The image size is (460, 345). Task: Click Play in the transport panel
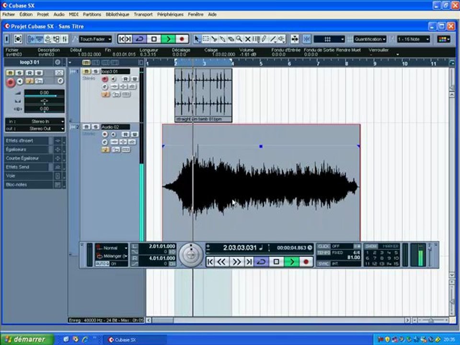tap(292, 262)
